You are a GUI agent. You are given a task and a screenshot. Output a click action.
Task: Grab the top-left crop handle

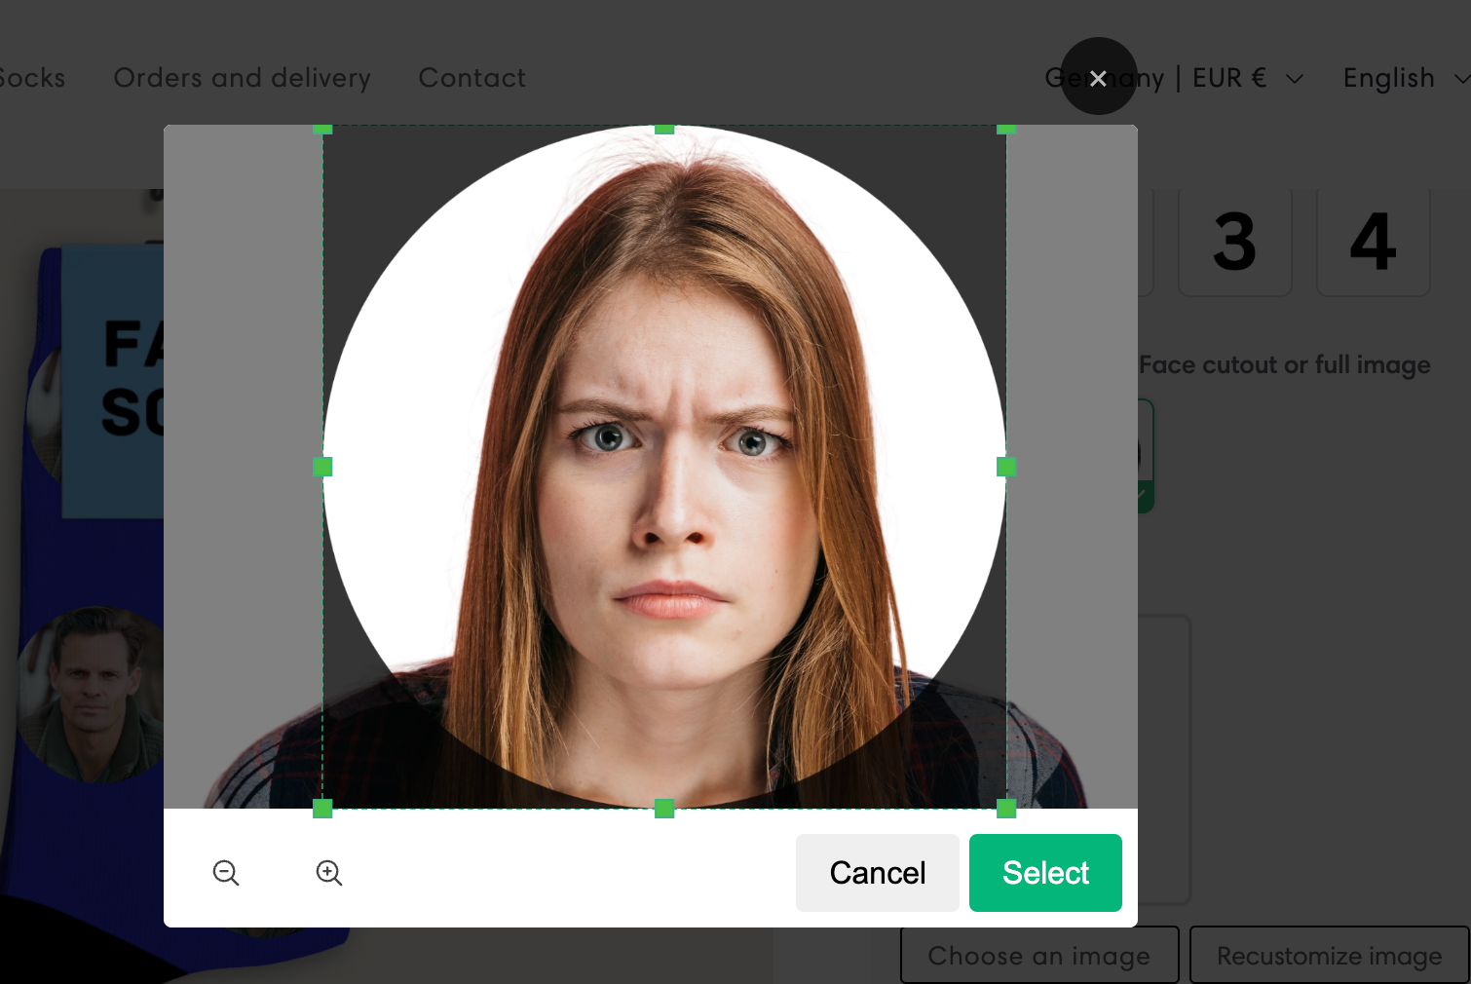coord(323,129)
